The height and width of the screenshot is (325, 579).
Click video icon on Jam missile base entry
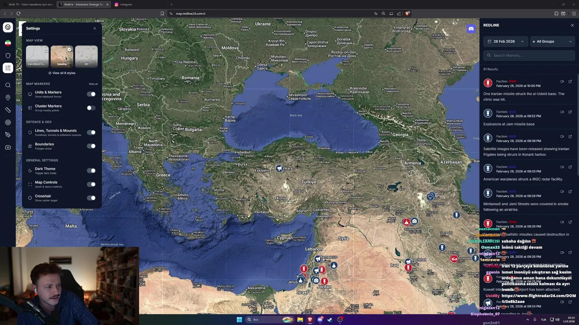562,112
